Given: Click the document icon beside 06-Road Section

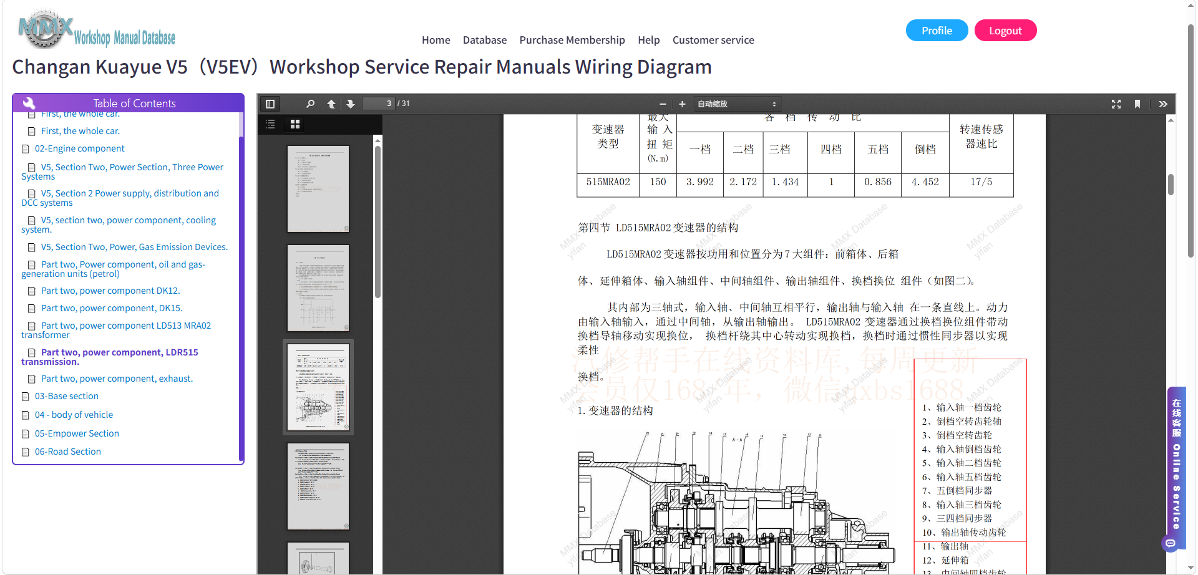Looking at the screenshot, I should point(26,452).
